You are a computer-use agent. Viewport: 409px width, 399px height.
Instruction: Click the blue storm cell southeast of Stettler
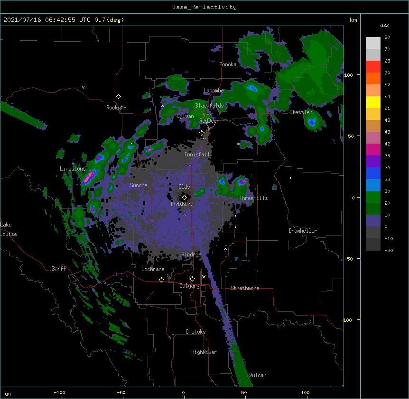tap(312, 122)
